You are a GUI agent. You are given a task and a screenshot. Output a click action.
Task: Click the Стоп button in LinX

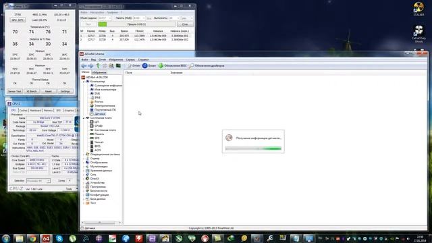(x=185, y=24)
